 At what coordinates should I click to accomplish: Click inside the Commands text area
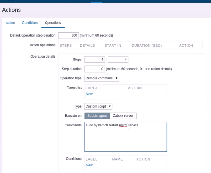[x=125, y=137]
